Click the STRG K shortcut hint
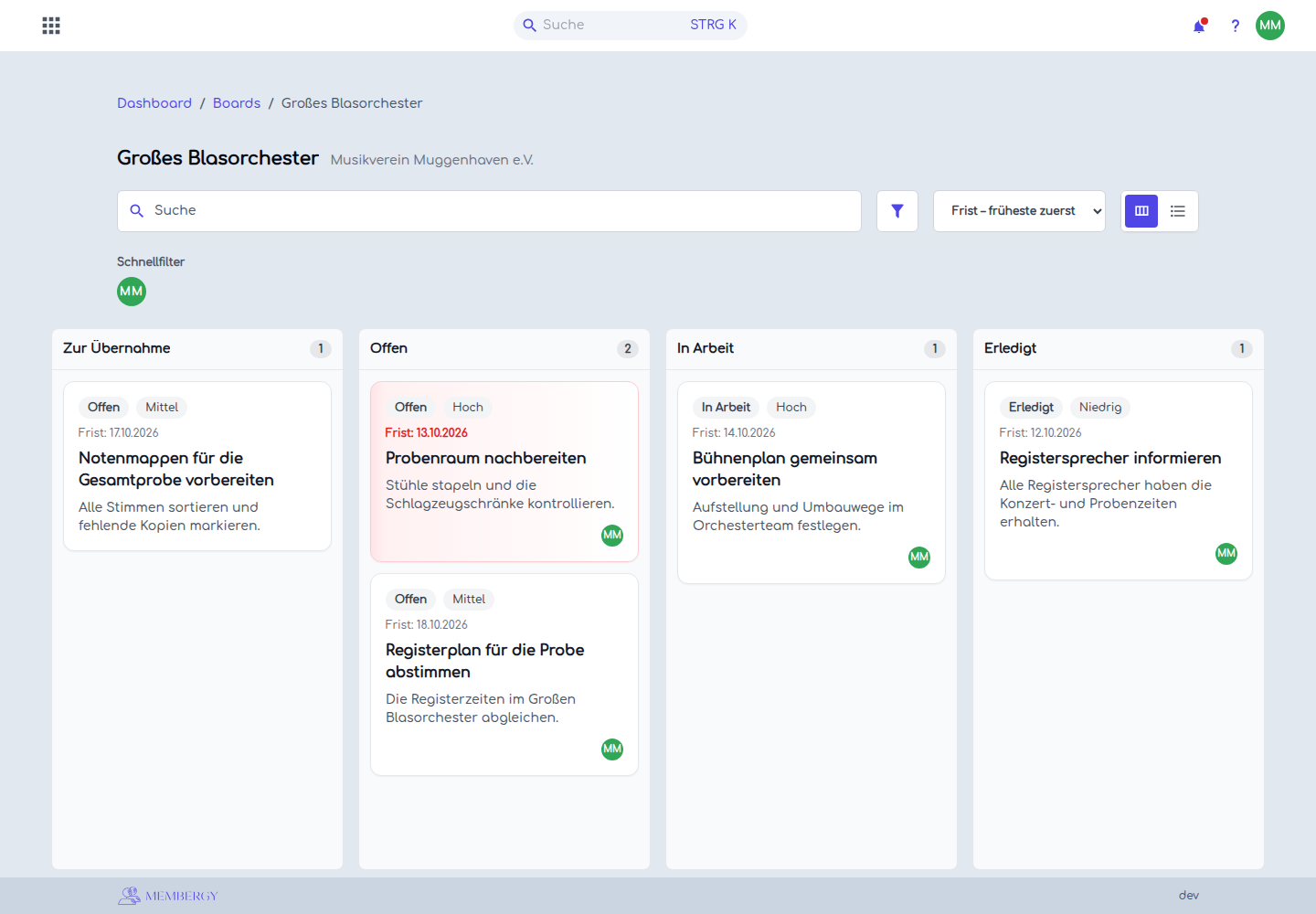 coord(713,25)
